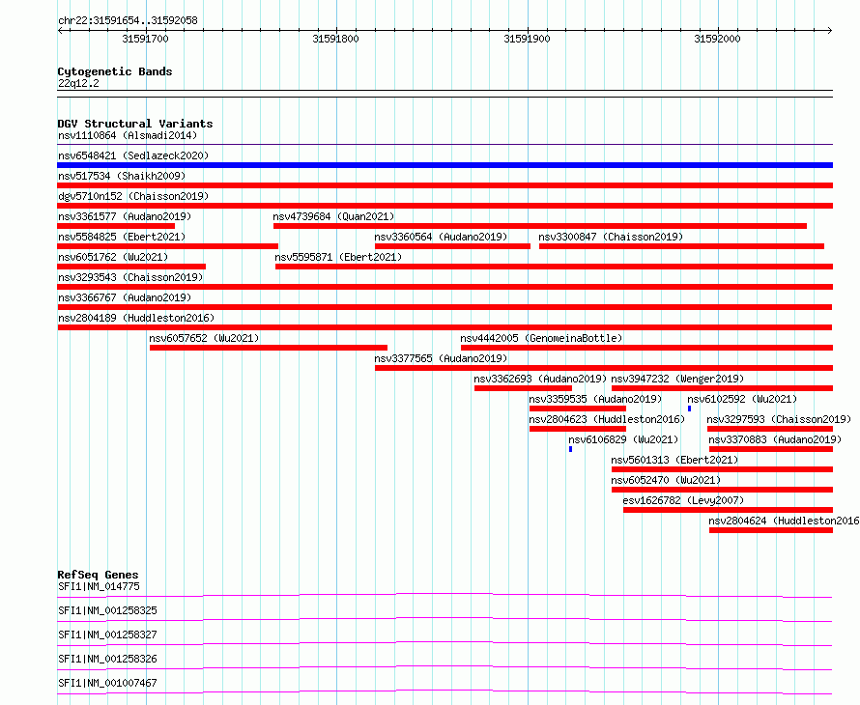Click the SFI1|NM_014775 transcript label
The image size is (860, 705).
tap(99, 586)
